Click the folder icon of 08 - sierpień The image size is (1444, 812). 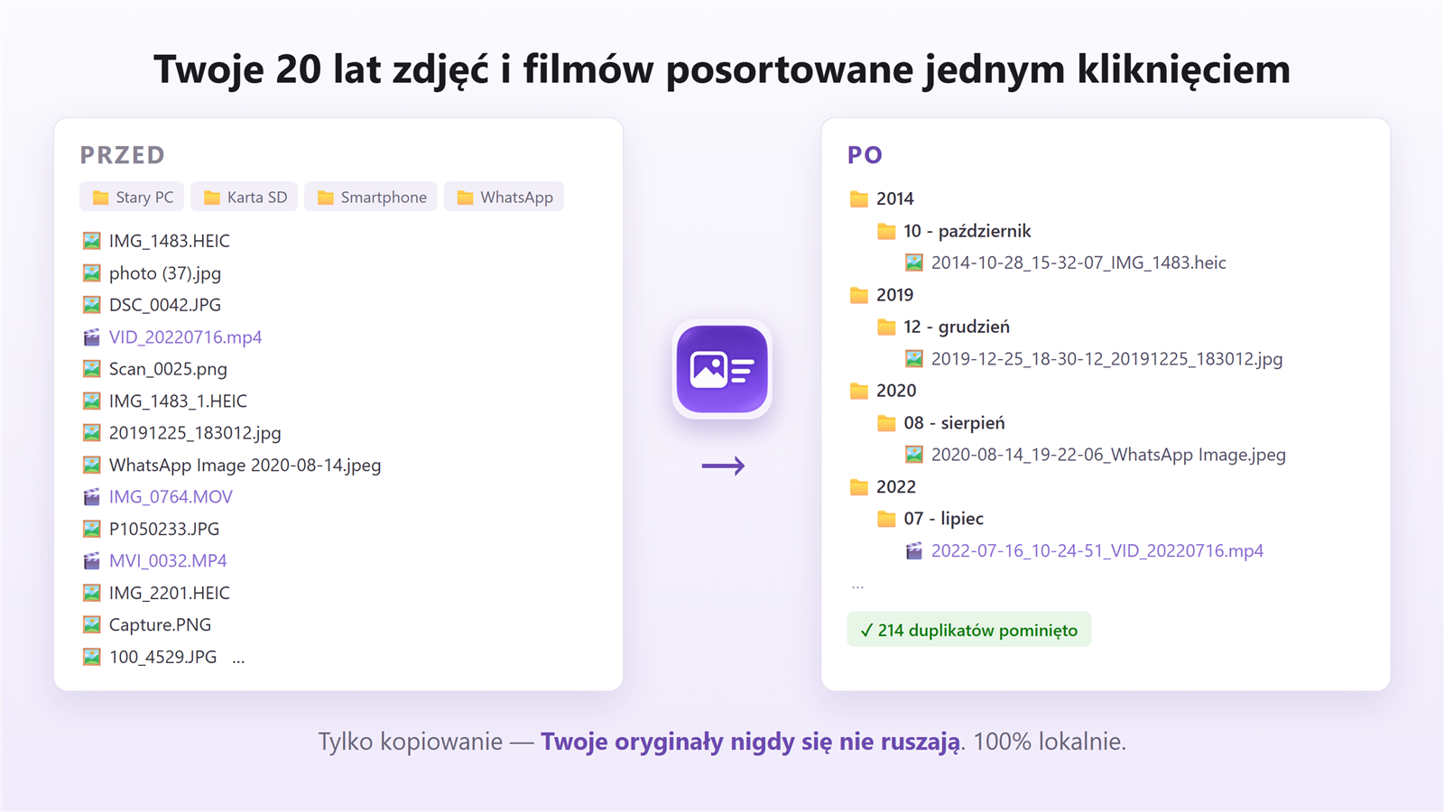click(886, 423)
